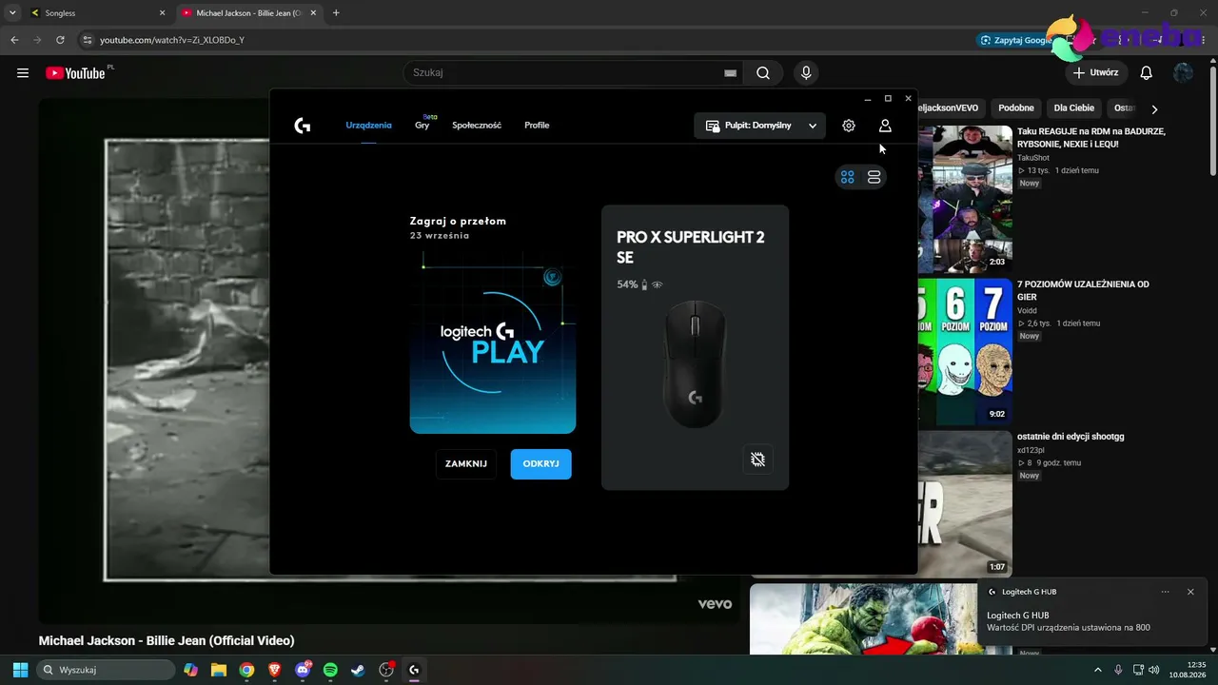Open G HUB settings gear

click(x=849, y=126)
